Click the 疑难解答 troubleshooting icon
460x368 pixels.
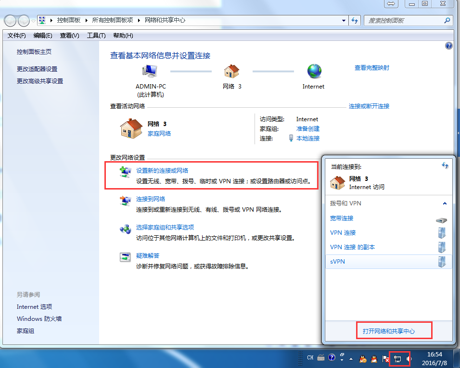tap(125, 257)
